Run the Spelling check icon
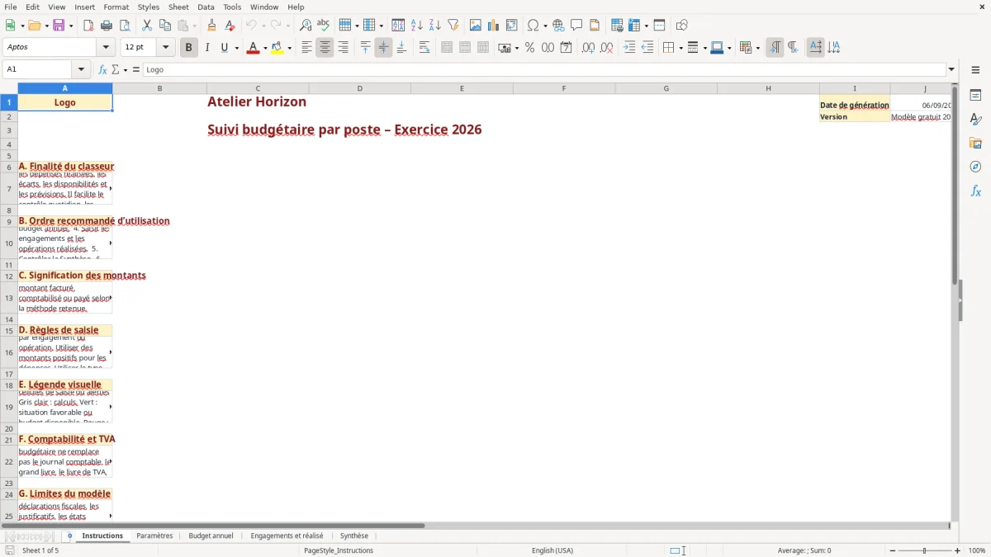The width and height of the screenshot is (991, 557). [324, 26]
